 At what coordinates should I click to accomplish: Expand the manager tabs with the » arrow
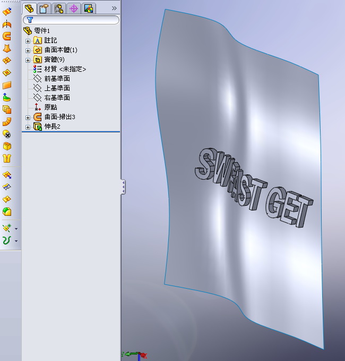coord(114,9)
